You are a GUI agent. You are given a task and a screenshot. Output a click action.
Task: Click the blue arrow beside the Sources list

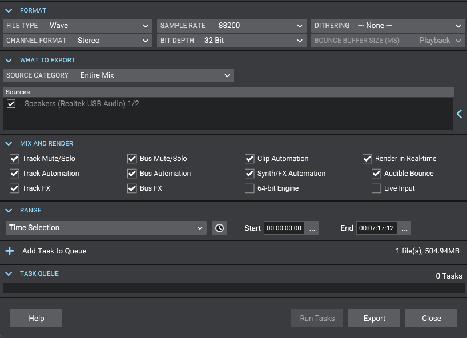(x=459, y=114)
